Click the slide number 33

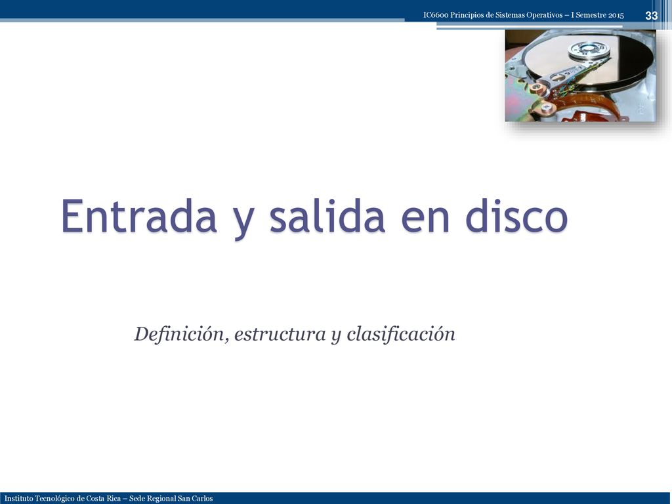click(651, 16)
